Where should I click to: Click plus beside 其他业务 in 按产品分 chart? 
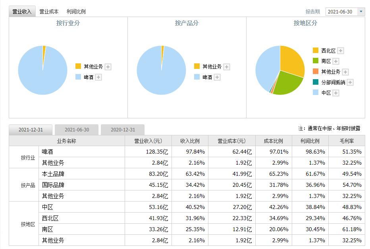227,67
